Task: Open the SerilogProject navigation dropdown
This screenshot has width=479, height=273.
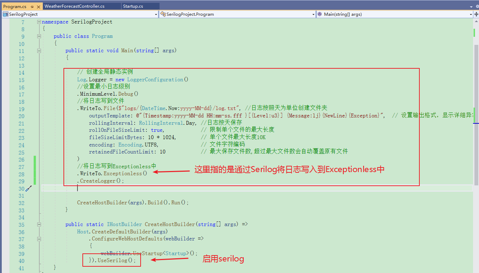Action: click(x=156, y=14)
